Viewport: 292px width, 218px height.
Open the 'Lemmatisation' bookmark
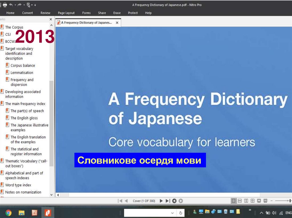click(22, 72)
